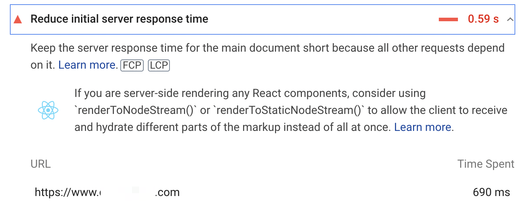Click the React atom logo icon
Image resolution: width=528 pixels, height=213 pixels.
(48, 110)
